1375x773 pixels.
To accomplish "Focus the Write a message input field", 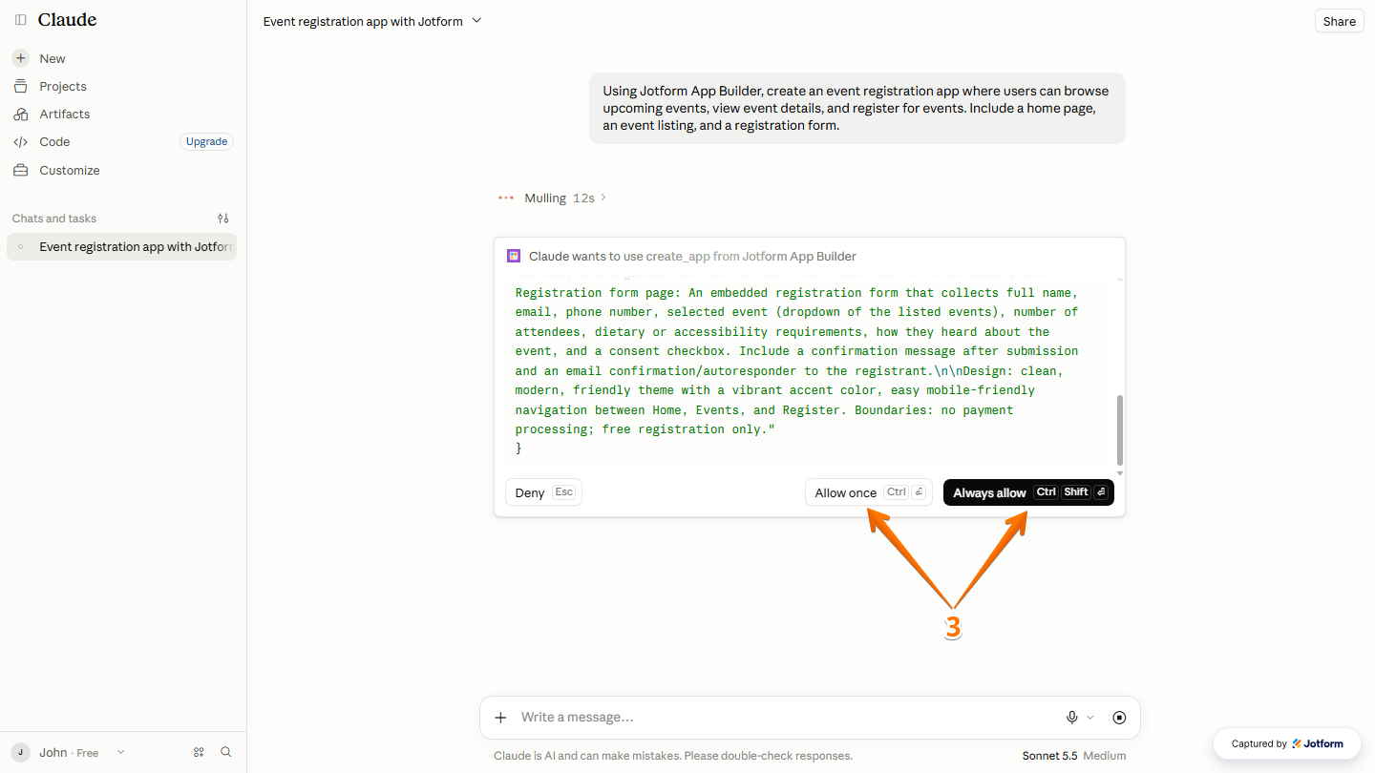I will [783, 718].
